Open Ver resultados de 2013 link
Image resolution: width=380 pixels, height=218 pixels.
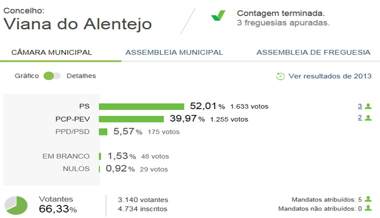tap(330, 76)
